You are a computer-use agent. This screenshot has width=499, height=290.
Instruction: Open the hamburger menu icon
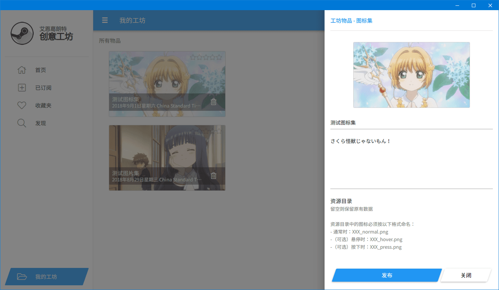tap(105, 20)
